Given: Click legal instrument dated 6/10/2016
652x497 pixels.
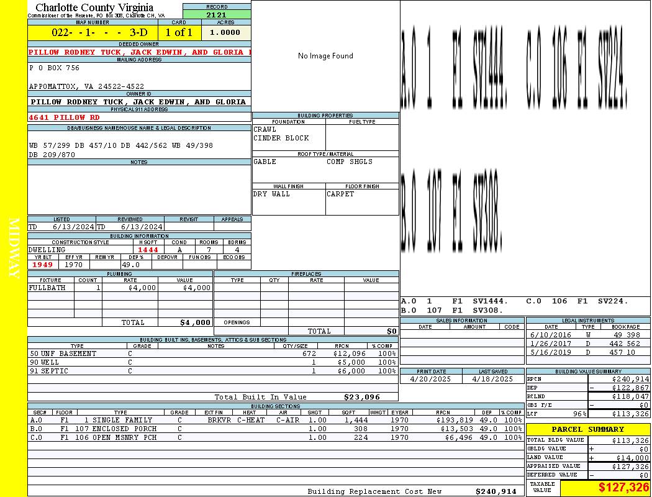Looking at the screenshot, I should pos(589,335).
